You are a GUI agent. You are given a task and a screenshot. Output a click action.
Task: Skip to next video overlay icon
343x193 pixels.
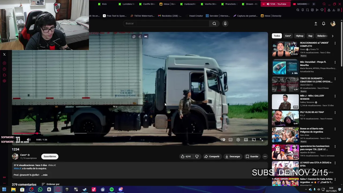point(146,36)
